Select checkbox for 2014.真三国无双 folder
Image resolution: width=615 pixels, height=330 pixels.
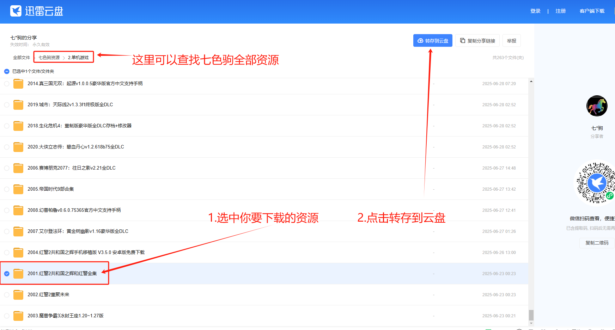click(7, 84)
